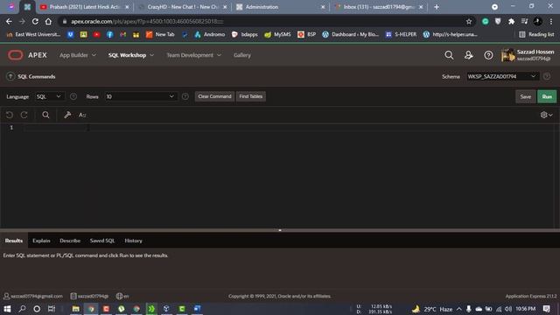The image size is (560, 315).
Task: Open a new Chrome tab
Action: tap(437, 7)
